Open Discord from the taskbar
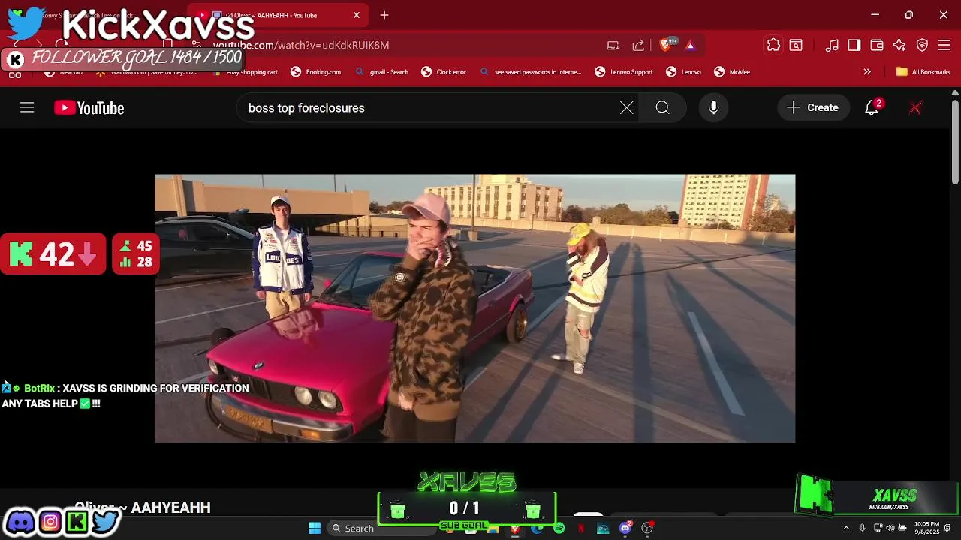The width and height of the screenshot is (961, 540). coord(625,528)
